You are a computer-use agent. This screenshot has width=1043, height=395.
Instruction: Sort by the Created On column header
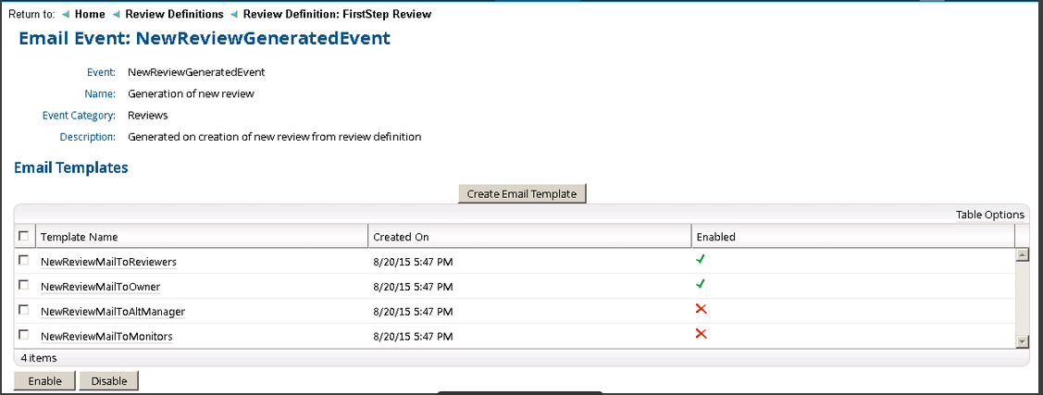click(x=401, y=237)
